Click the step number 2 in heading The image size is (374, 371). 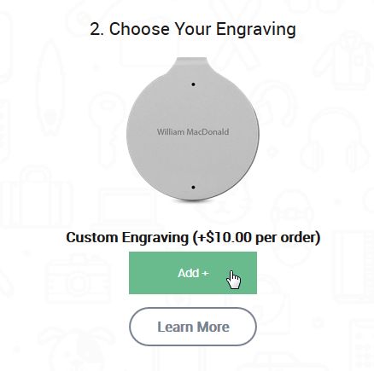[x=96, y=30]
